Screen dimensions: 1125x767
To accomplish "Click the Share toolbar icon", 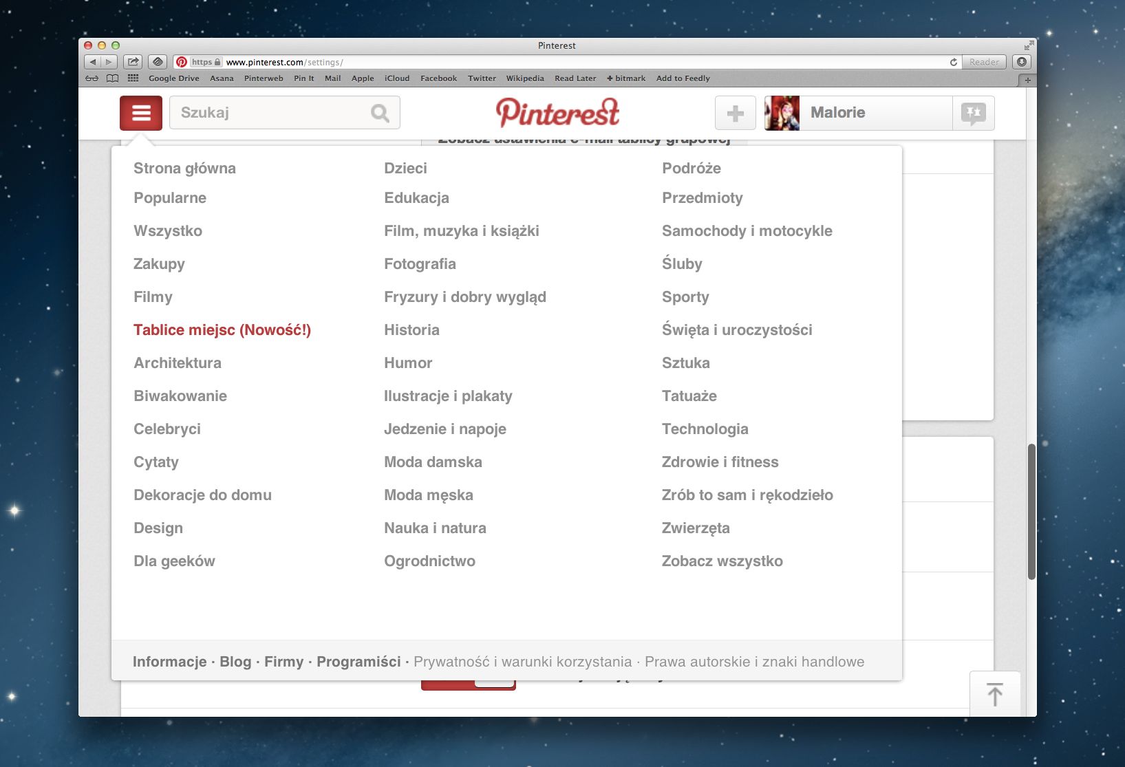I will (x=133, y=62).
